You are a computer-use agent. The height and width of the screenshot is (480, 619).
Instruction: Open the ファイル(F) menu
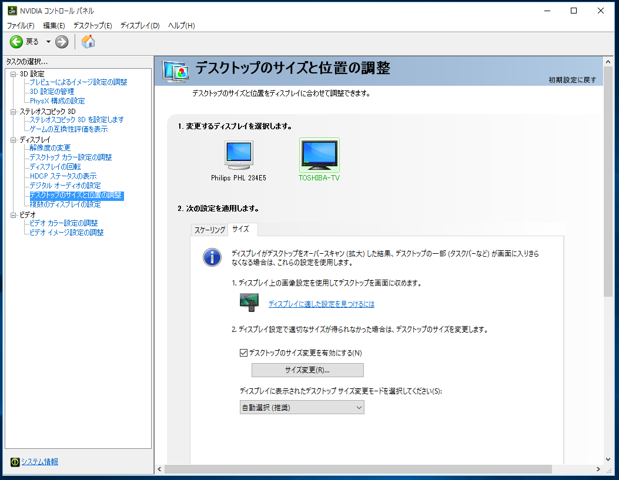click(21, 25)
